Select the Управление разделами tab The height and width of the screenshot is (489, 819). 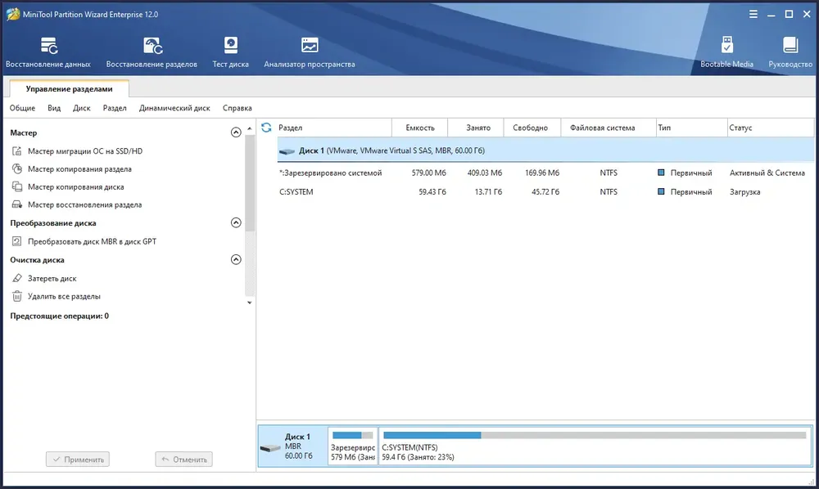69,88
